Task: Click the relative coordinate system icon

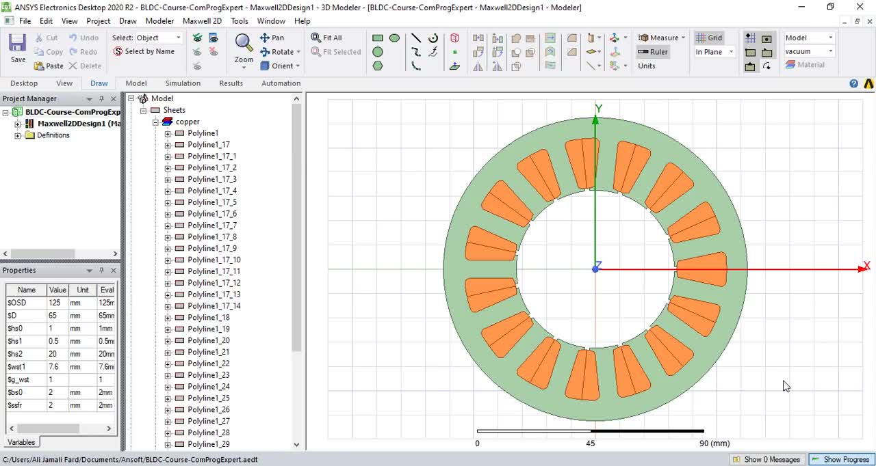Action: click(x=614, y=38)
